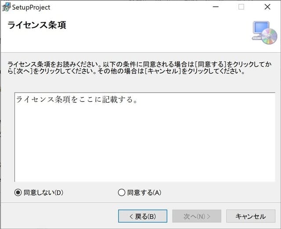Go back with the < 戻る(B) button
281x229 pixels.
pos(142,216)
